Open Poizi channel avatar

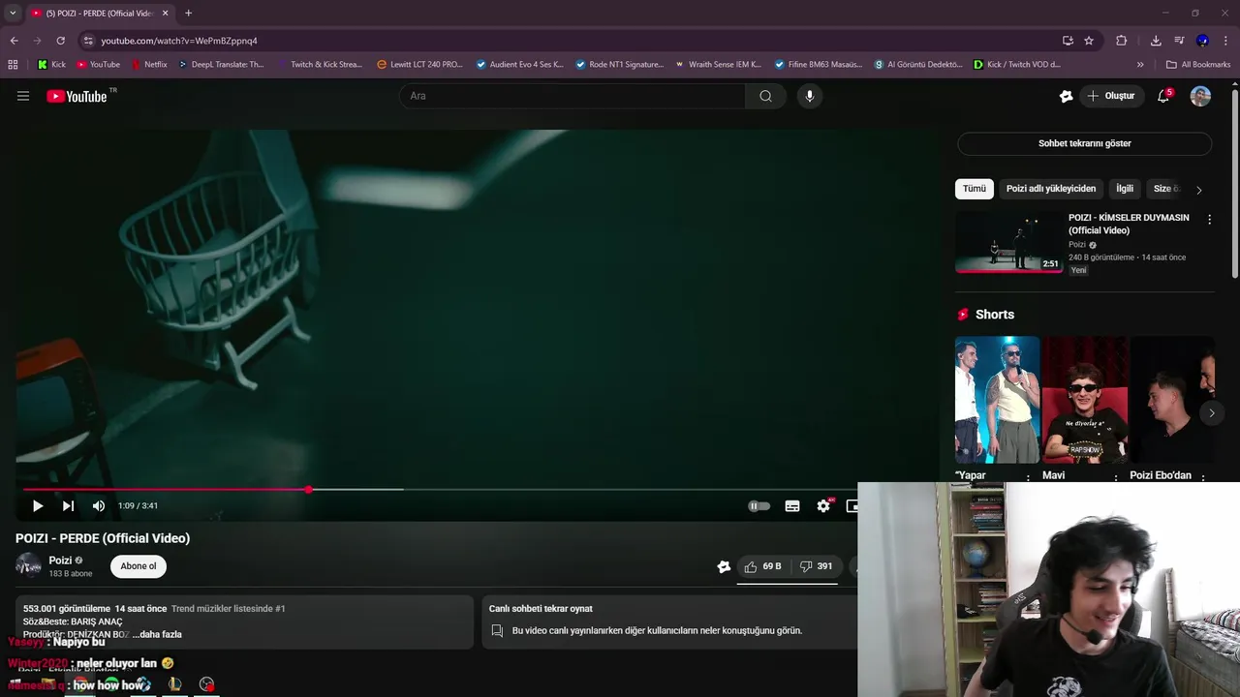[29, 566]
